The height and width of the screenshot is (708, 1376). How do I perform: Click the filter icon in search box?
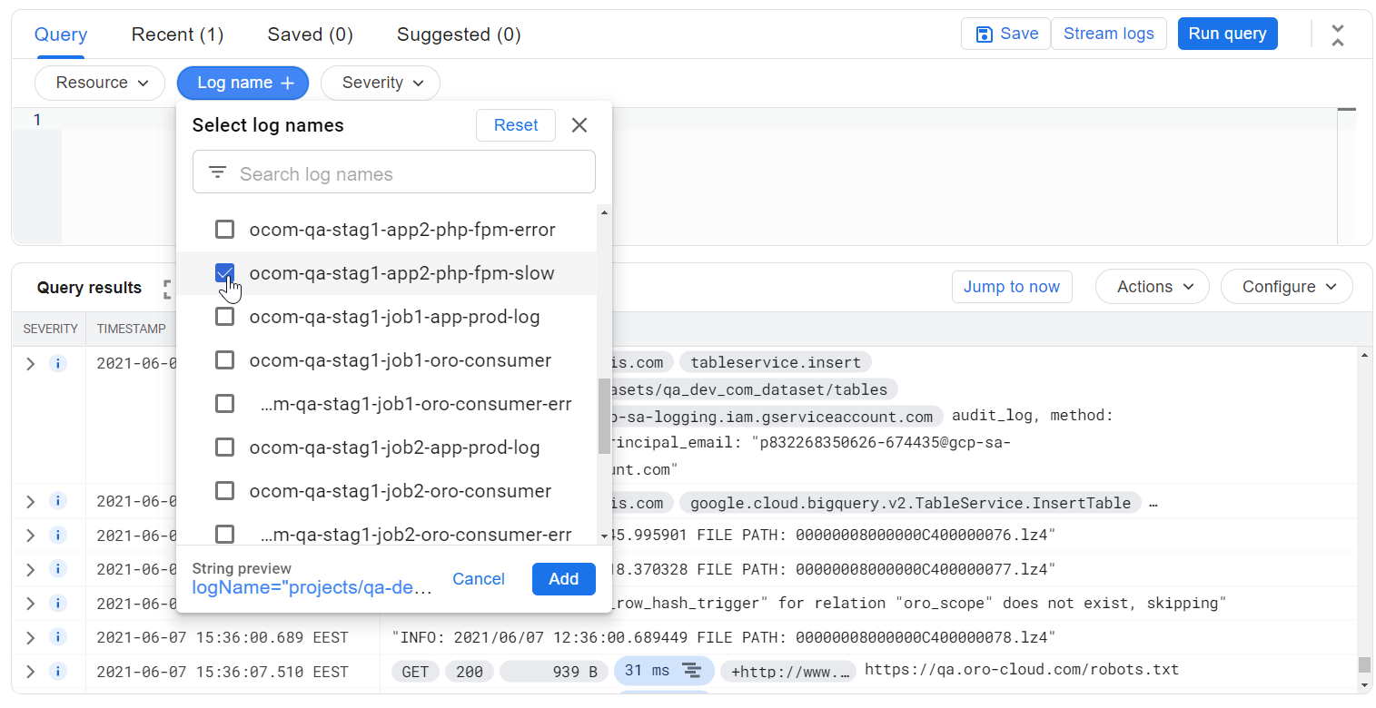pos(217,172)
